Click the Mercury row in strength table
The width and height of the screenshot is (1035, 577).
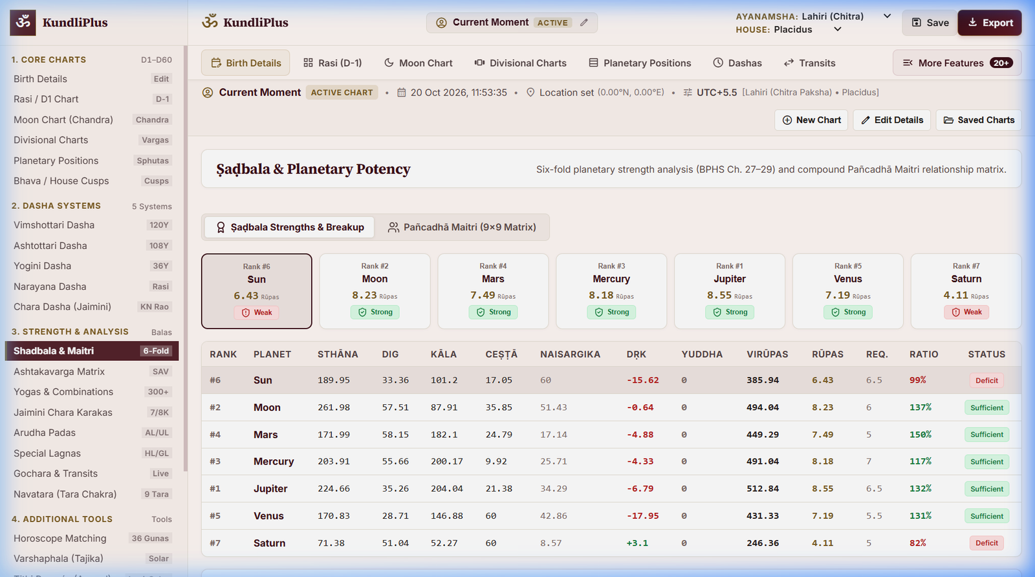(611, 462)
